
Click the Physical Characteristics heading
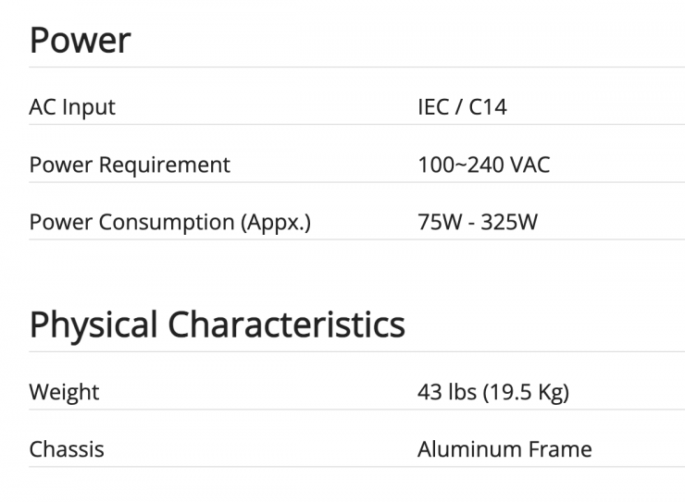point(218,325)
